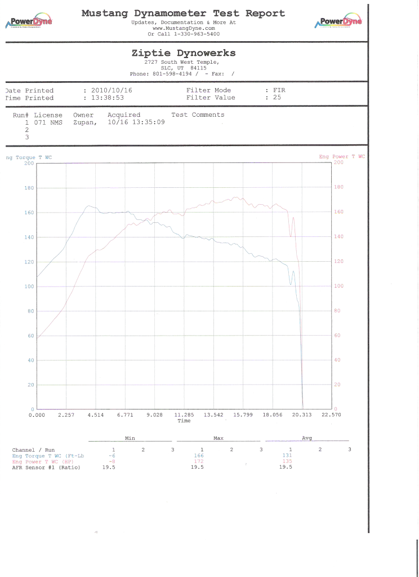Screen dimensions: 419x577
Task: Click the 'Channel / Run' row label
Action: coord(33,450)
